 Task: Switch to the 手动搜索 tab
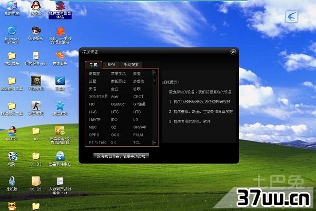pyautogui.click(x=131, y=64)
